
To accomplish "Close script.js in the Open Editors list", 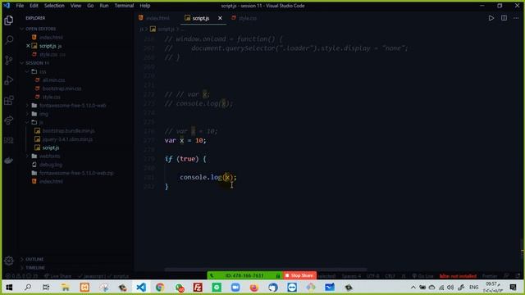I will point(28,46).
